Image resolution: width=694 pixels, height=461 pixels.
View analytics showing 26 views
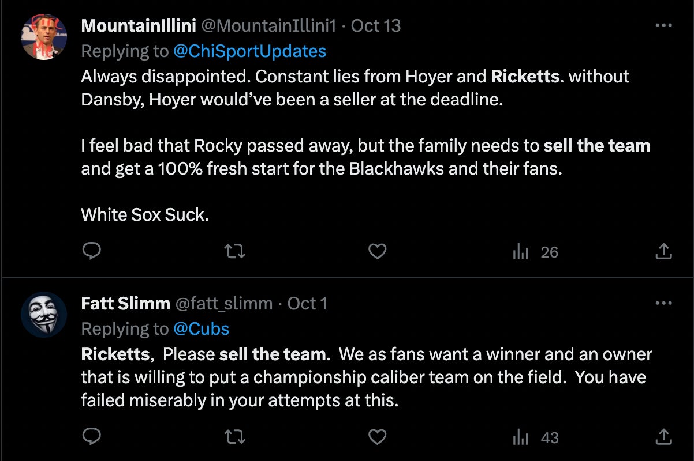click(535, 252)
